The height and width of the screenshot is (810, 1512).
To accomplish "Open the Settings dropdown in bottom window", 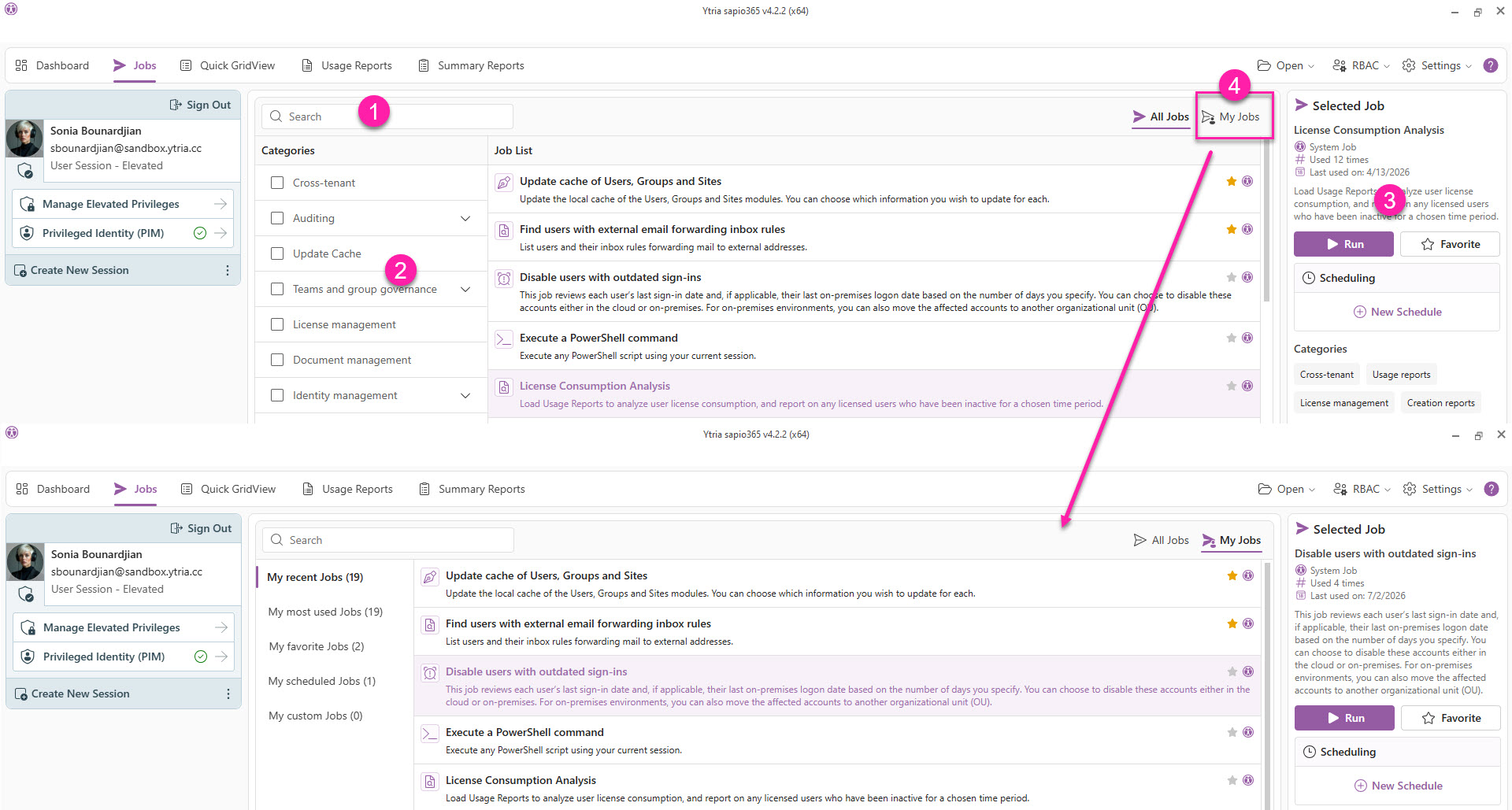I will (1438, 489).
